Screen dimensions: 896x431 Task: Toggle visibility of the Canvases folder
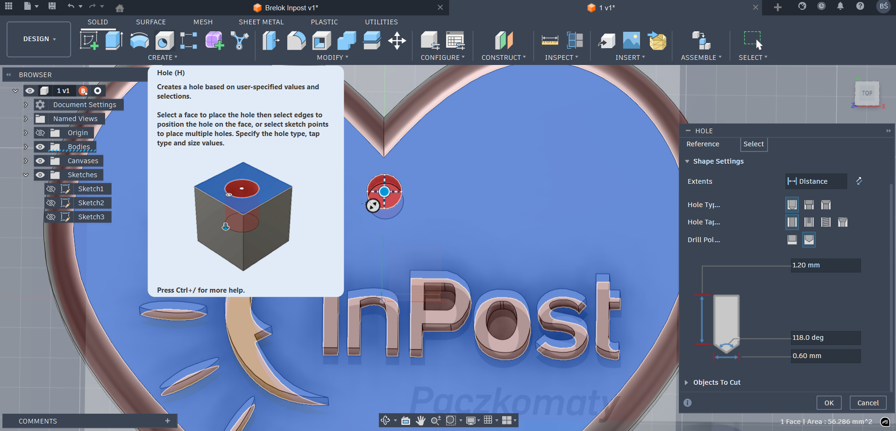[41, 161]
